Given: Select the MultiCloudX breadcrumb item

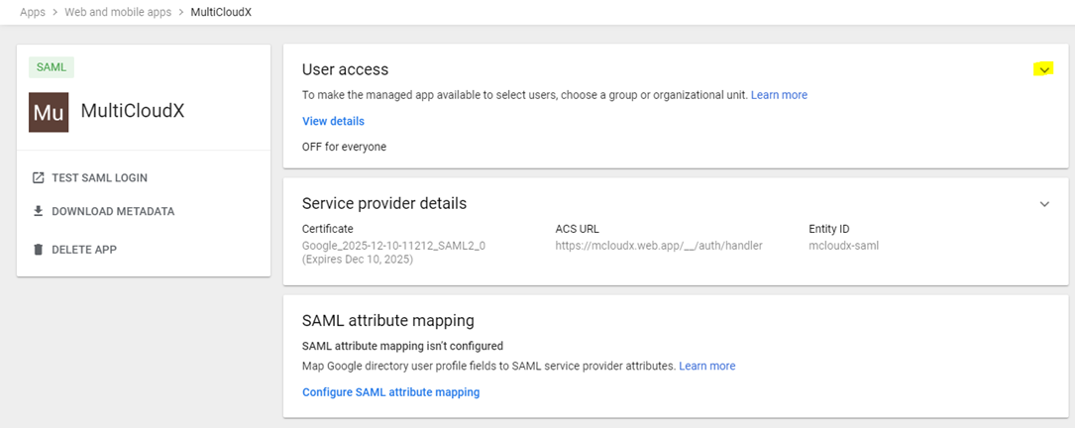Looking at the screenshot, I should tap(223, 12).
